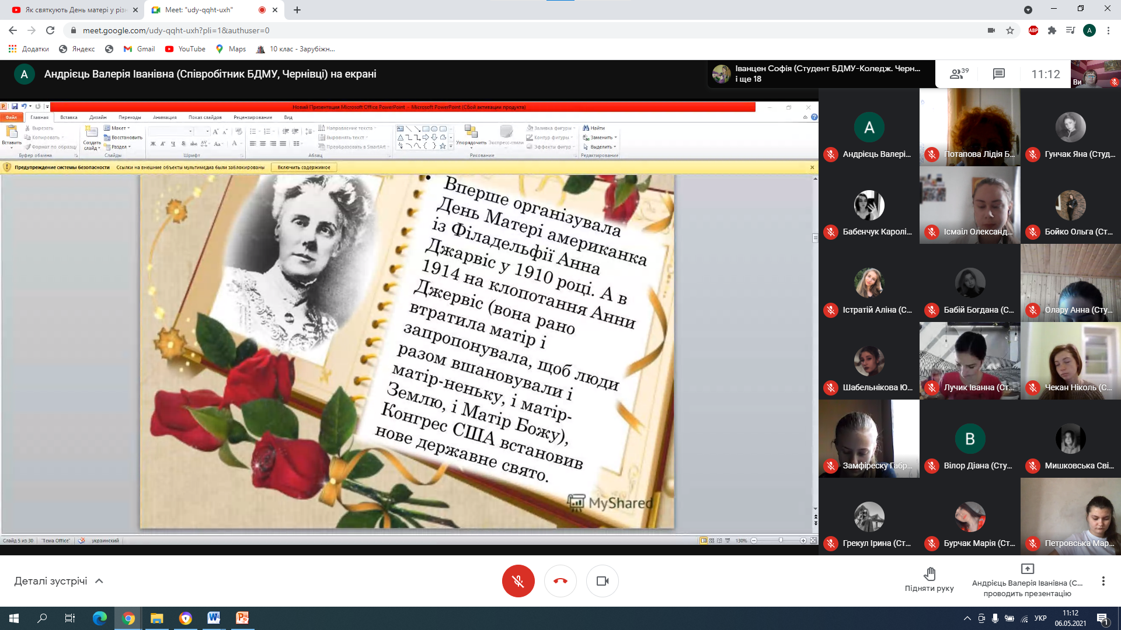Open File Explorer from taskbar
1121x630 pixels.
pos(156,618)
